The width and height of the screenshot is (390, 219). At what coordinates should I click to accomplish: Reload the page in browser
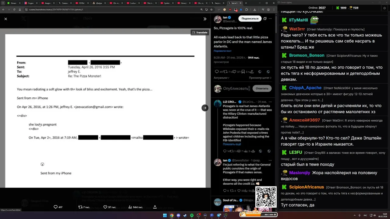click(14, 9)
